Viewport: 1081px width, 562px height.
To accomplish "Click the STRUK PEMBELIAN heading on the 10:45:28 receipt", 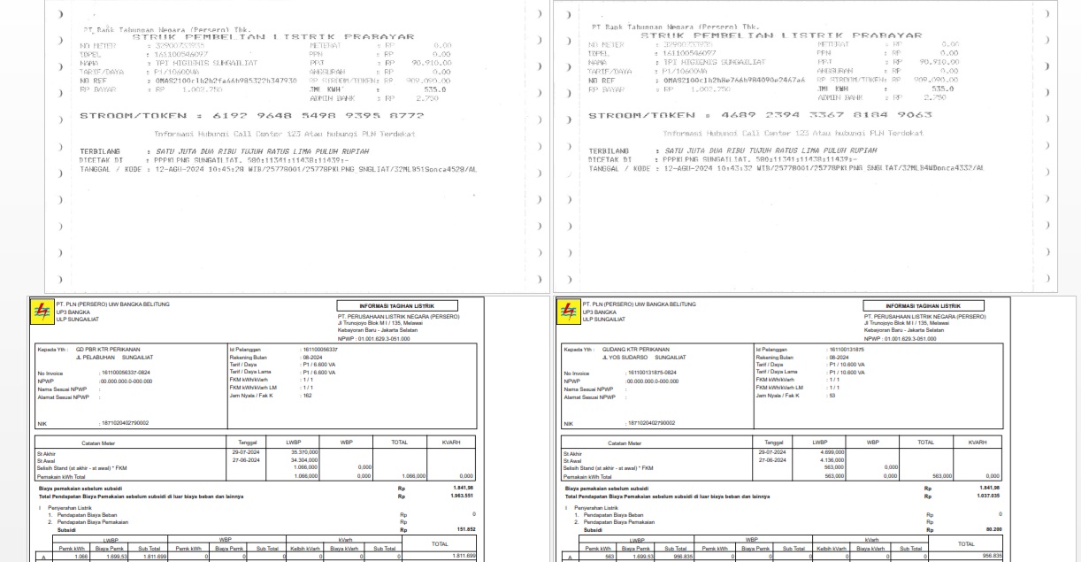I will (x=273, y=37).
